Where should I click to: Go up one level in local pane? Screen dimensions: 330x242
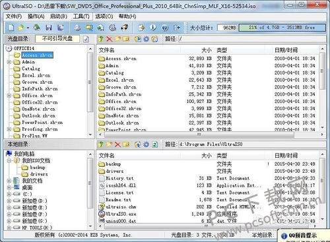click(x=101, y=144)
